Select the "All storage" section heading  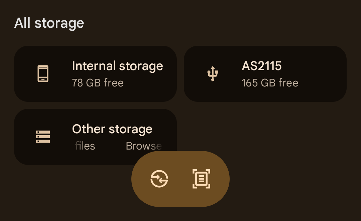click(49, 23)
